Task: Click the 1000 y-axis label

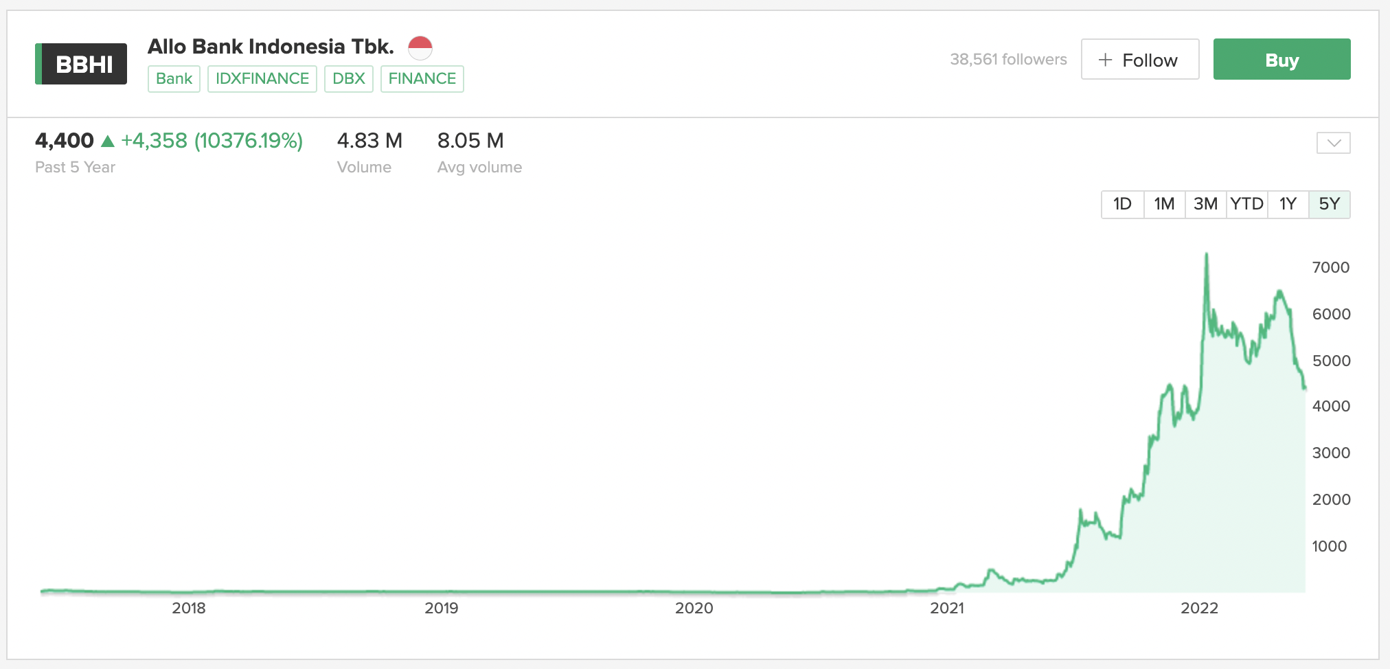Action: [x=1330, y=546]
